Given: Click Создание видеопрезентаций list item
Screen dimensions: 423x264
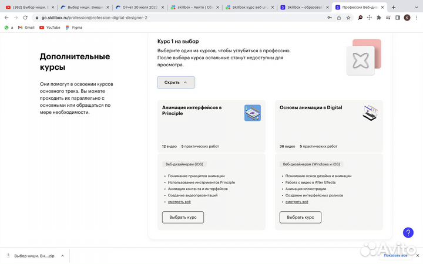Looking at the screenshot, I should coord(193,195).
